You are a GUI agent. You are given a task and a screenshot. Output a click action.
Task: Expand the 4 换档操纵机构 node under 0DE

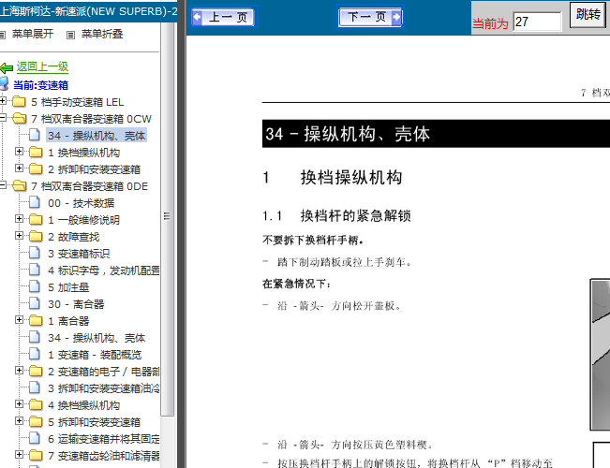tap(19, 403)
